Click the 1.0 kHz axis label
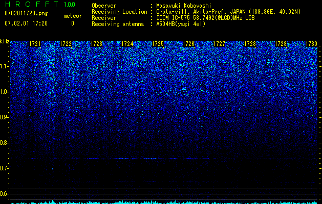322x204 pixels. point(5,92)
